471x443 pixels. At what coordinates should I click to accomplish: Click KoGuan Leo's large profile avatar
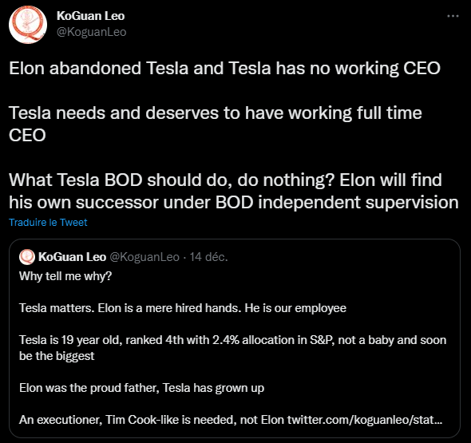[28, 25]
